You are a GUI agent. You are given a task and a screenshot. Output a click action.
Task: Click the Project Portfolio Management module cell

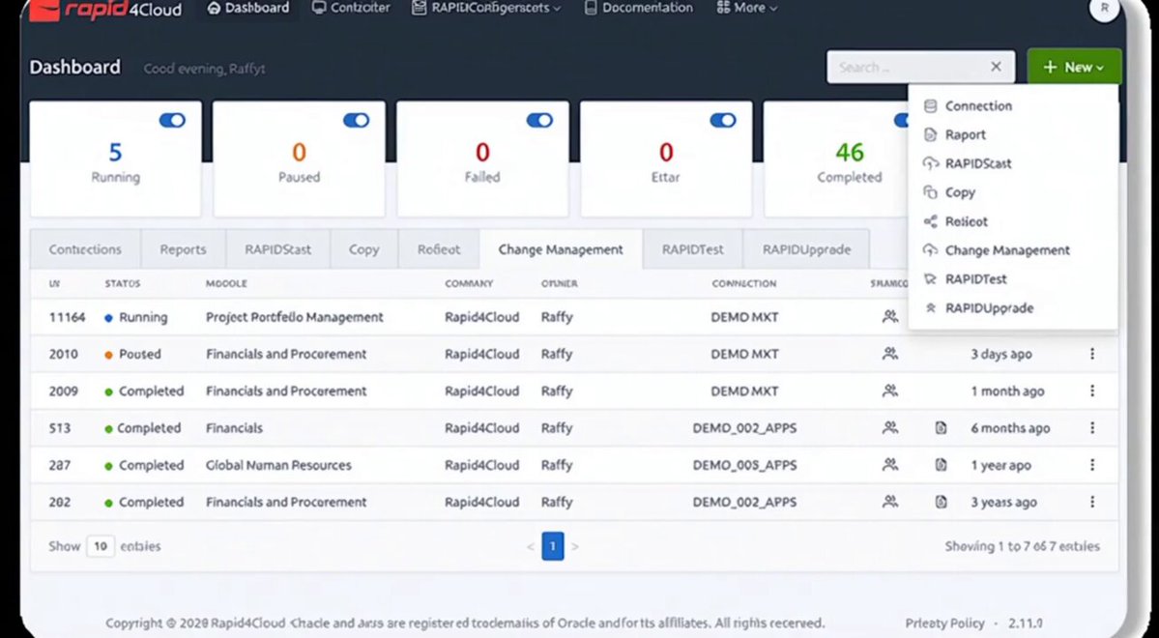tap(294, 316)
